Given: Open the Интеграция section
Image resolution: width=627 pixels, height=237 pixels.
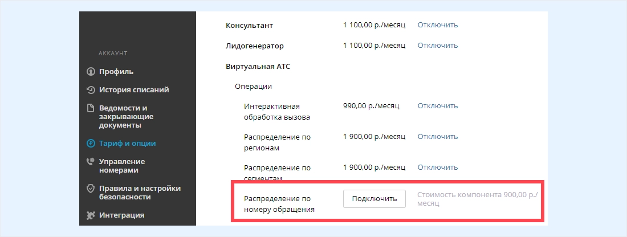Looking at the screenshot, I should click(x=121, y=215).
